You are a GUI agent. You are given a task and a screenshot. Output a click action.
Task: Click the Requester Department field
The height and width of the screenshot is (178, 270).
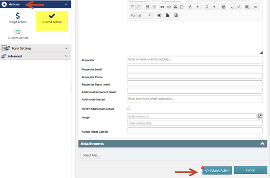(195, 83)
